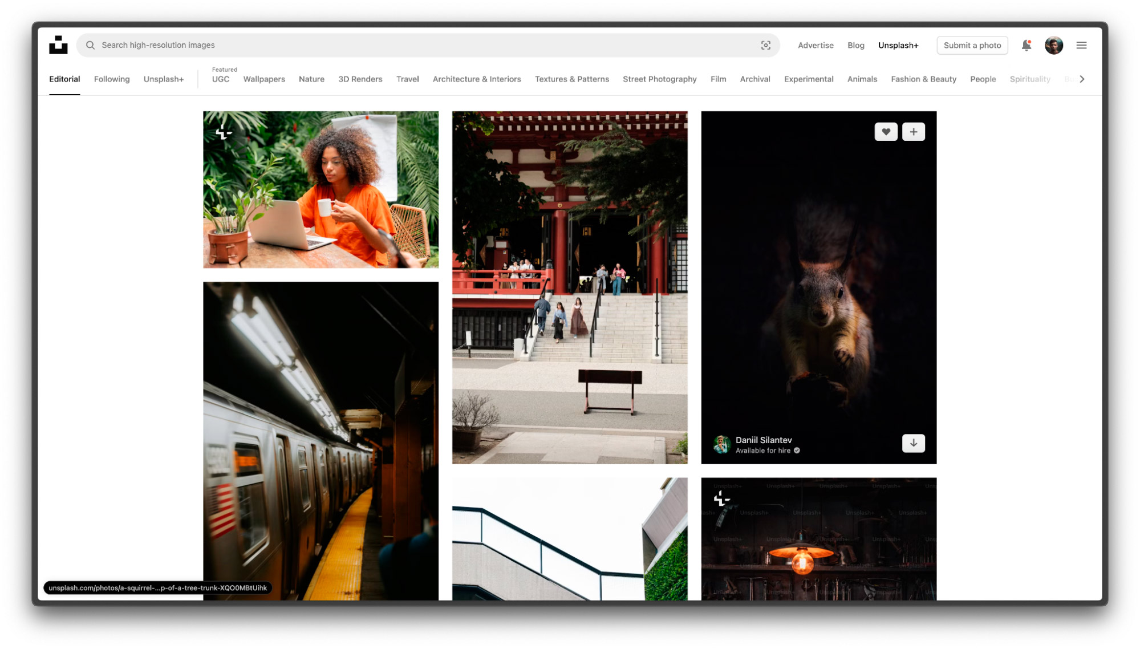
Task: Open Daniil Silantev's avatar
Action: point(721,444)
